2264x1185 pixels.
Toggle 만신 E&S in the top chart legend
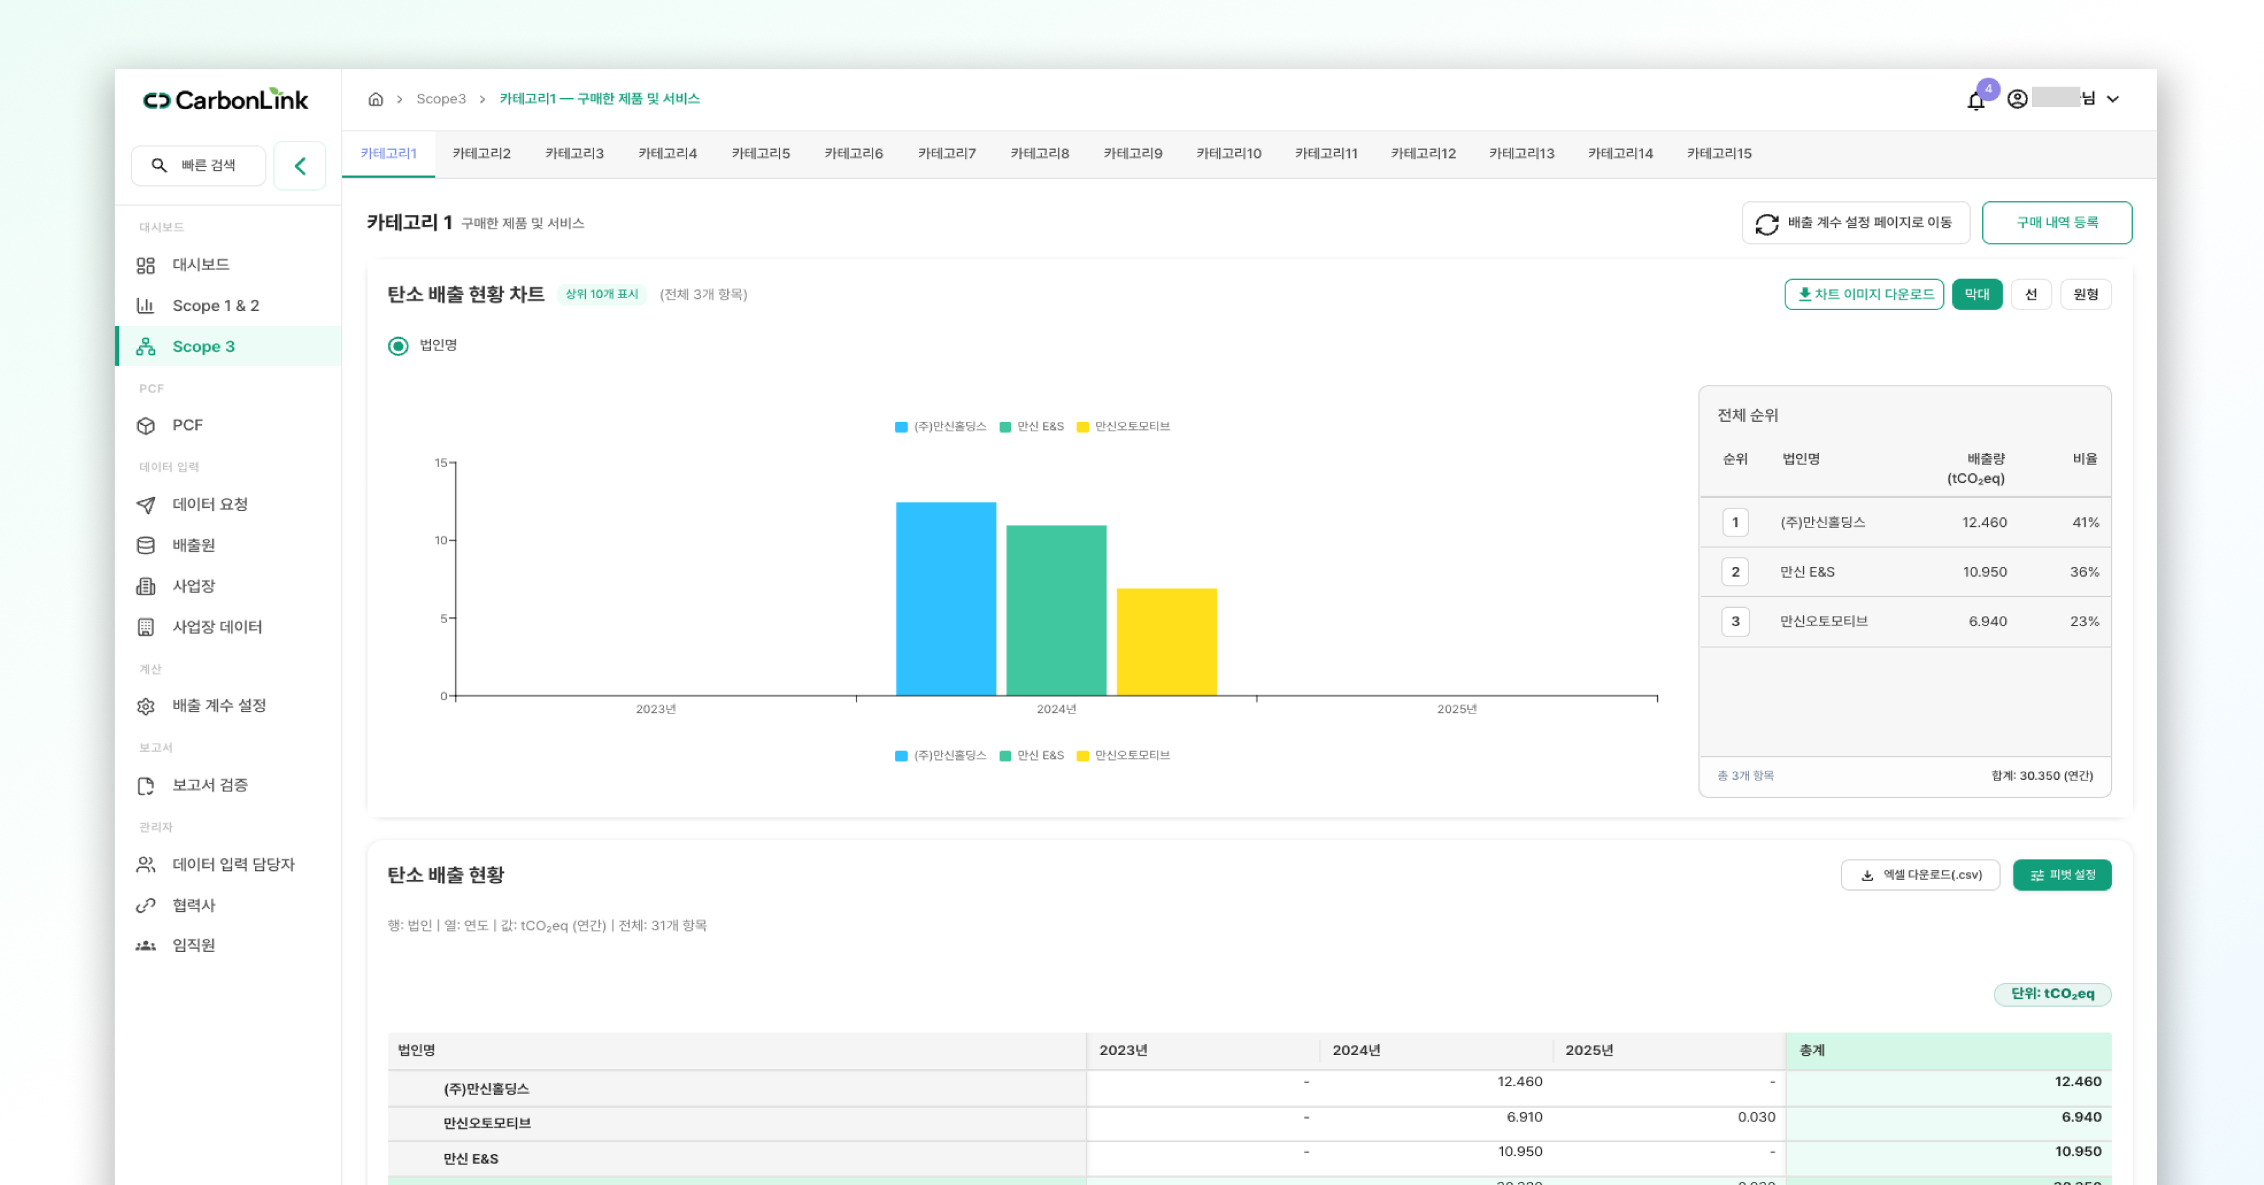1032,427
